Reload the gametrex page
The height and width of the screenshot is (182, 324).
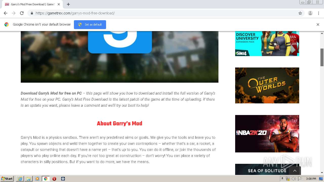coord(22,13)
